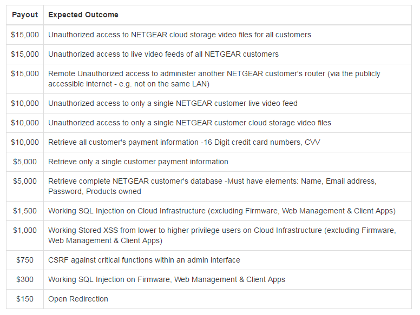The height and width of the screenshot is (315, 420).
Task: Select the $750 payout cell
Action: pos(25,260)
